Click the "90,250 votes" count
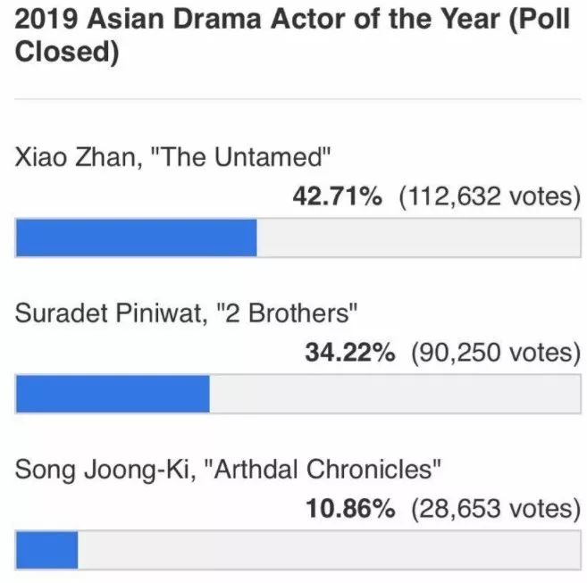This screenshot has height=583, width=587. pyautogui.click(x=495, y=353)
